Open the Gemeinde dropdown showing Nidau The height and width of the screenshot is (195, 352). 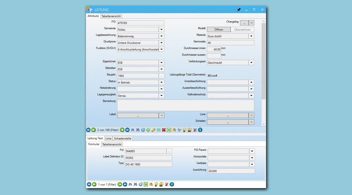coord(161,30)
